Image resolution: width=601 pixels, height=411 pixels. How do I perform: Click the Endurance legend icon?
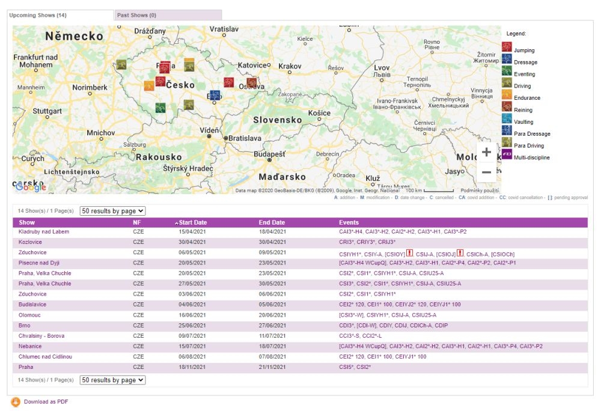point(507,94)
